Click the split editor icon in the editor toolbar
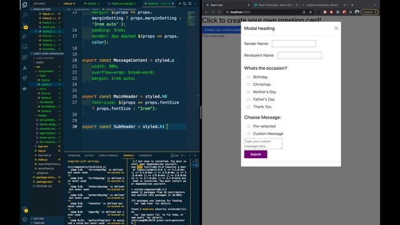Screen dimensions: 400x225 (x=190, y=4)
